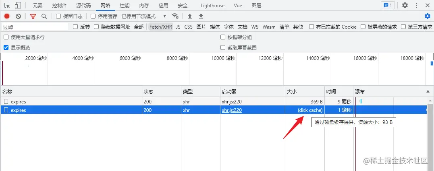Open the 图层 Layers tab
The width and height of the screenshot is (434, 171).
click(x=257, y=6)
